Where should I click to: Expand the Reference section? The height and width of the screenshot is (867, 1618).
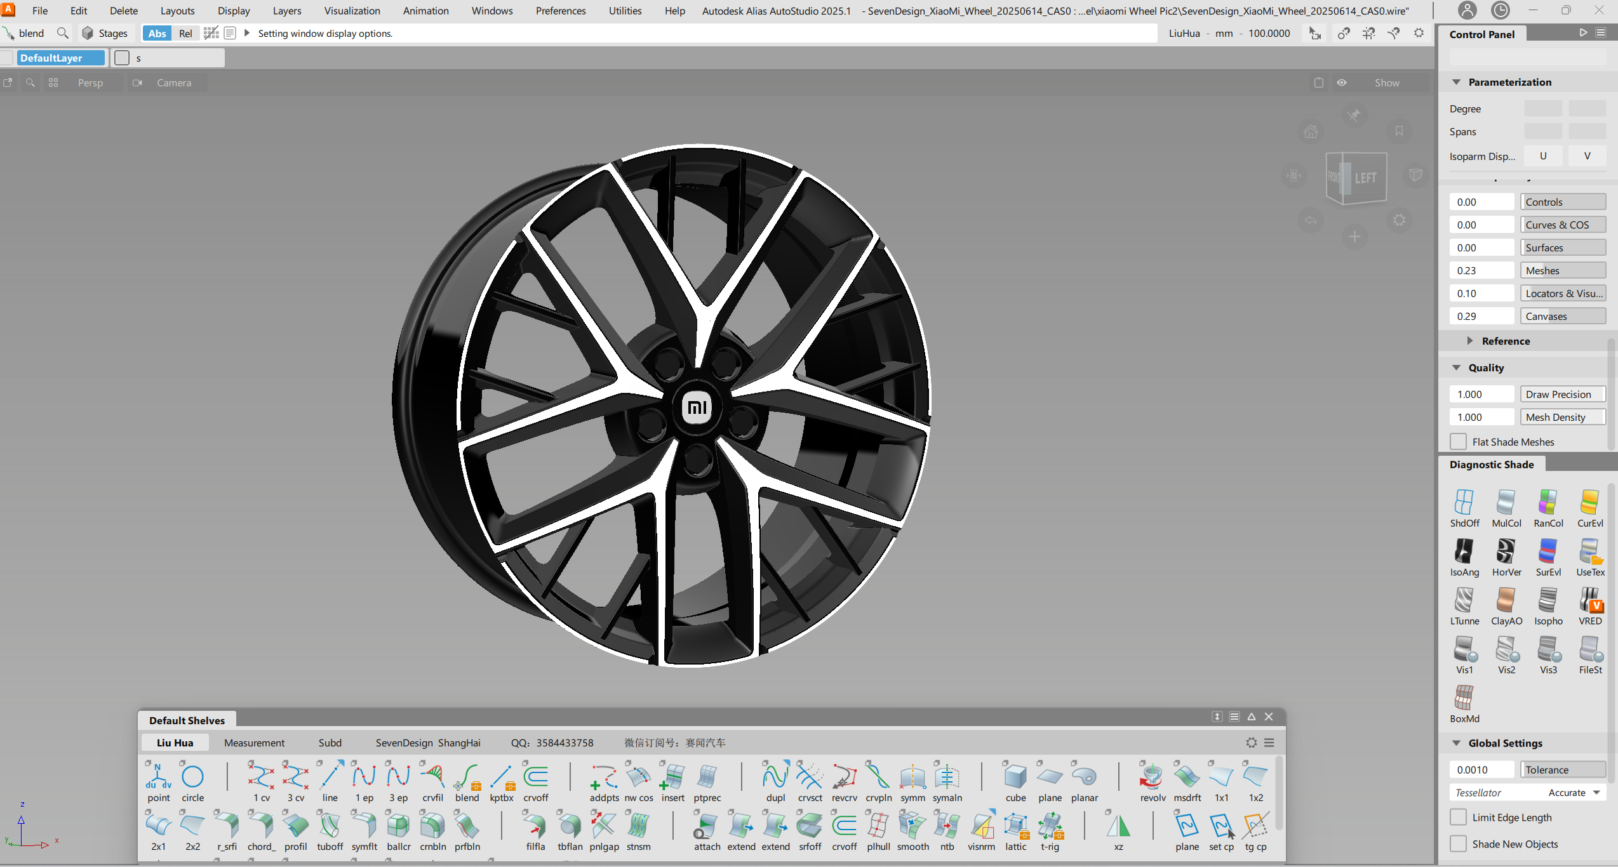(x=1470, y=341)
